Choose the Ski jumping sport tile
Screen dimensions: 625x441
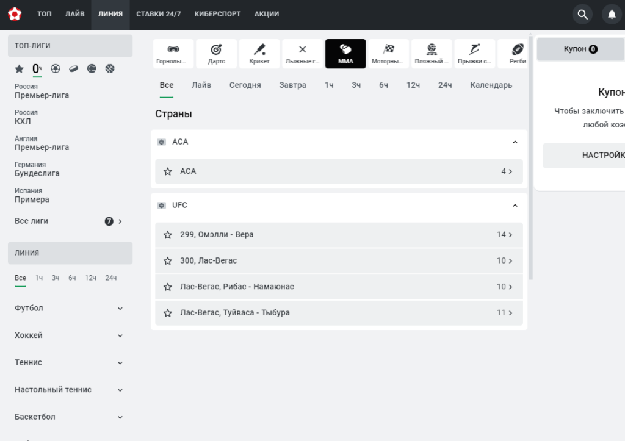pyautogui.click(x=475, y=54)
